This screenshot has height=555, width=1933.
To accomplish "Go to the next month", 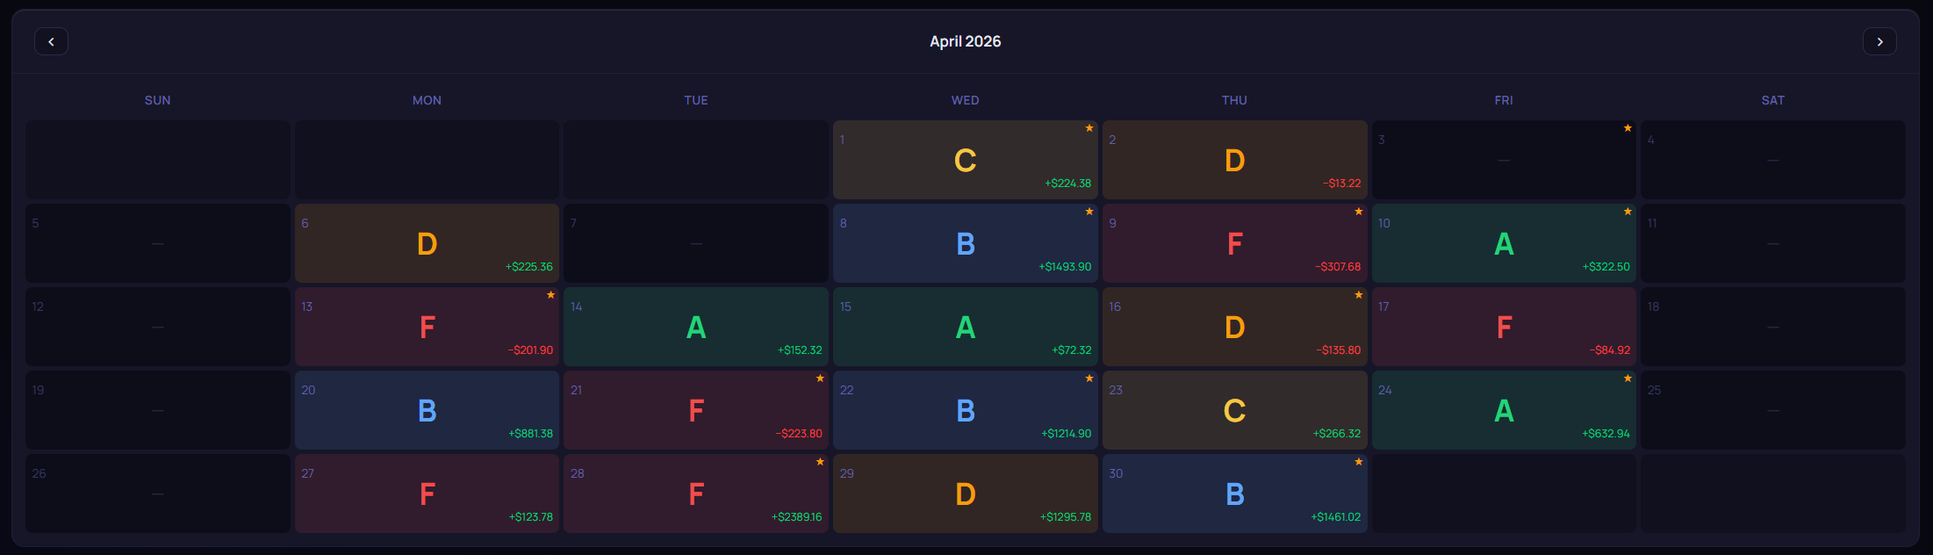I will pyautogui.click(x=1879, y=41).
